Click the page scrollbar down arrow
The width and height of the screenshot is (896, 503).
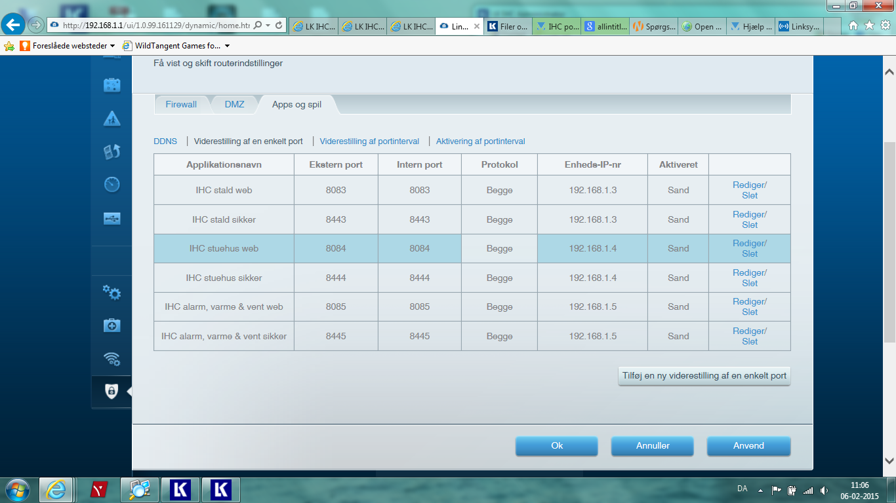[889, 460]
